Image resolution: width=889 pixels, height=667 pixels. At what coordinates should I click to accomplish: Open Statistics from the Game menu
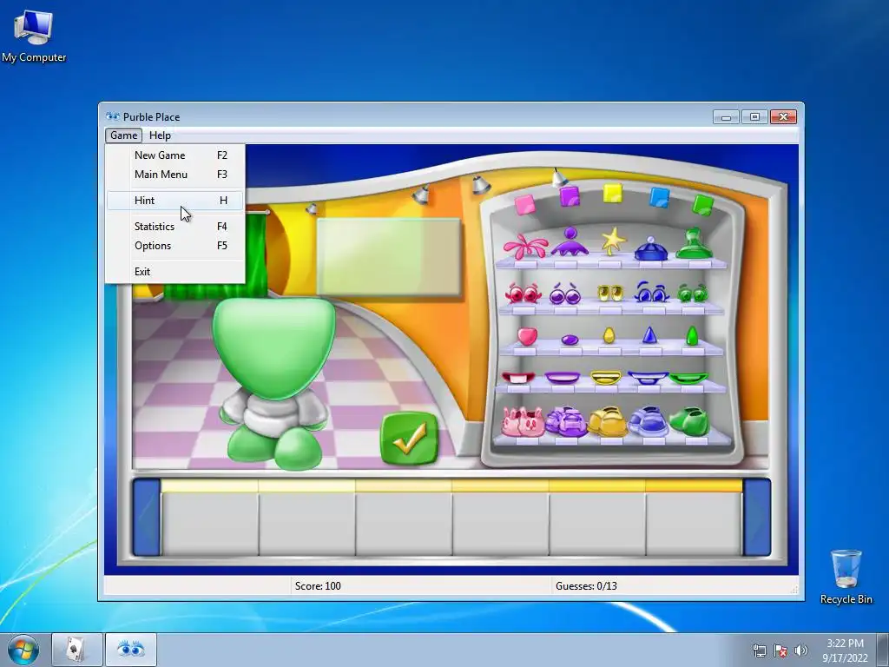175,227
